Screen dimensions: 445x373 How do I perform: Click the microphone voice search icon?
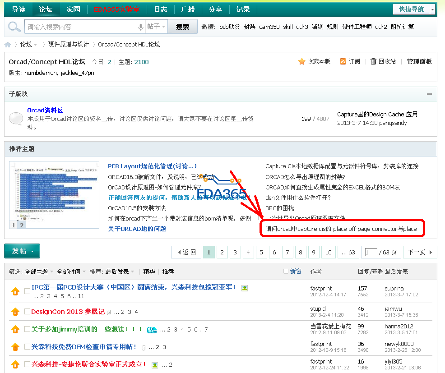(x=140, y=27)
